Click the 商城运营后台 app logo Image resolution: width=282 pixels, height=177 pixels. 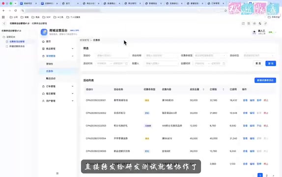coord(44,32)
